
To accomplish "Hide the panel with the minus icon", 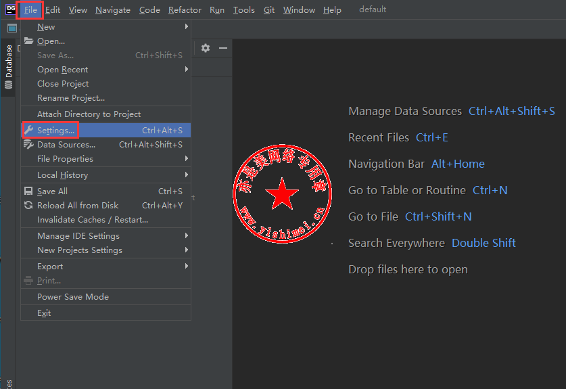I will coord(223,48).
